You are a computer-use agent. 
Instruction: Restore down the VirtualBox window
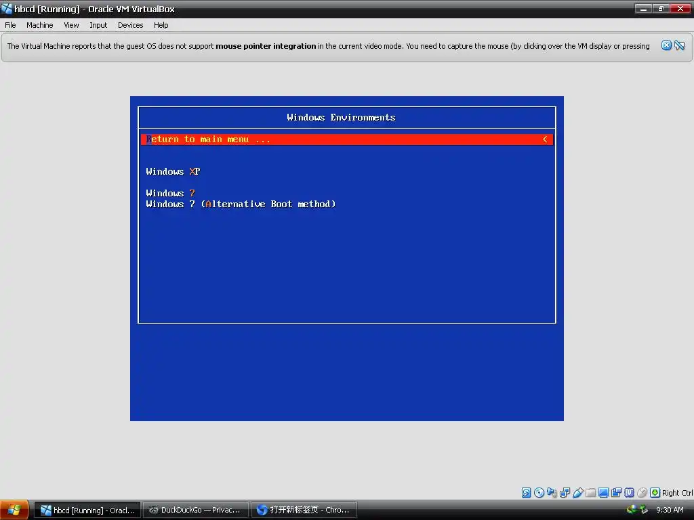[x=661, y=9]
